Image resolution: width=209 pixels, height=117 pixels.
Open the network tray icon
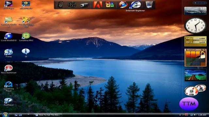click(x=192, y=115)
